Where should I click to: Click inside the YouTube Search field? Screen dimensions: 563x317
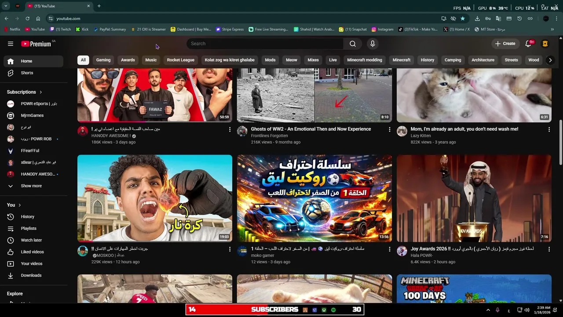(x=265, y=44)
